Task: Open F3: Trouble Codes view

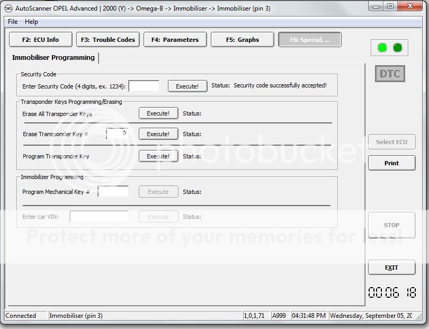Action: pyautogui.click(x=108, y=40)
